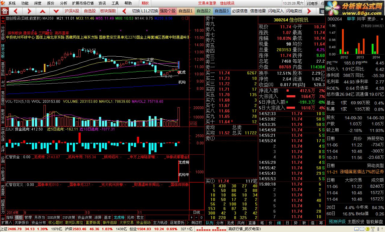Switch to 自选股1 list

[185, 11]
